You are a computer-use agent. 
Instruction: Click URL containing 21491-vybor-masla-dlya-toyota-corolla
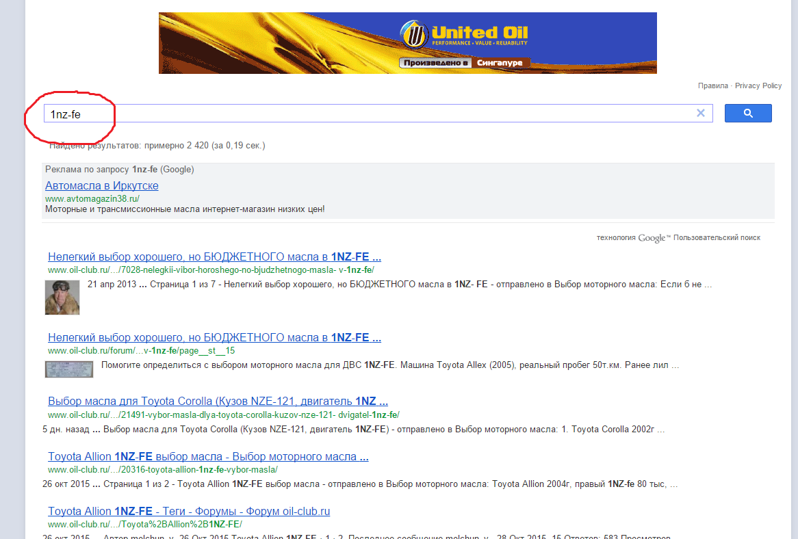pos(223,415)
